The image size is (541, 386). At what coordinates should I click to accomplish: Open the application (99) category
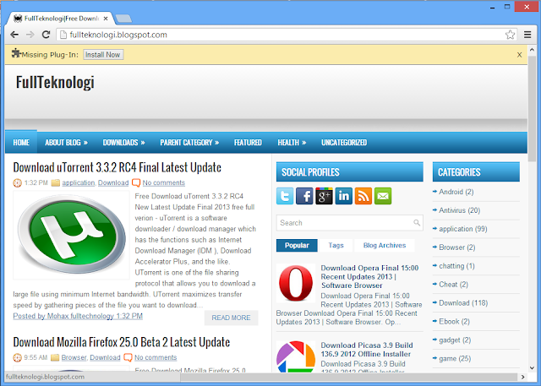pos(462,229)
